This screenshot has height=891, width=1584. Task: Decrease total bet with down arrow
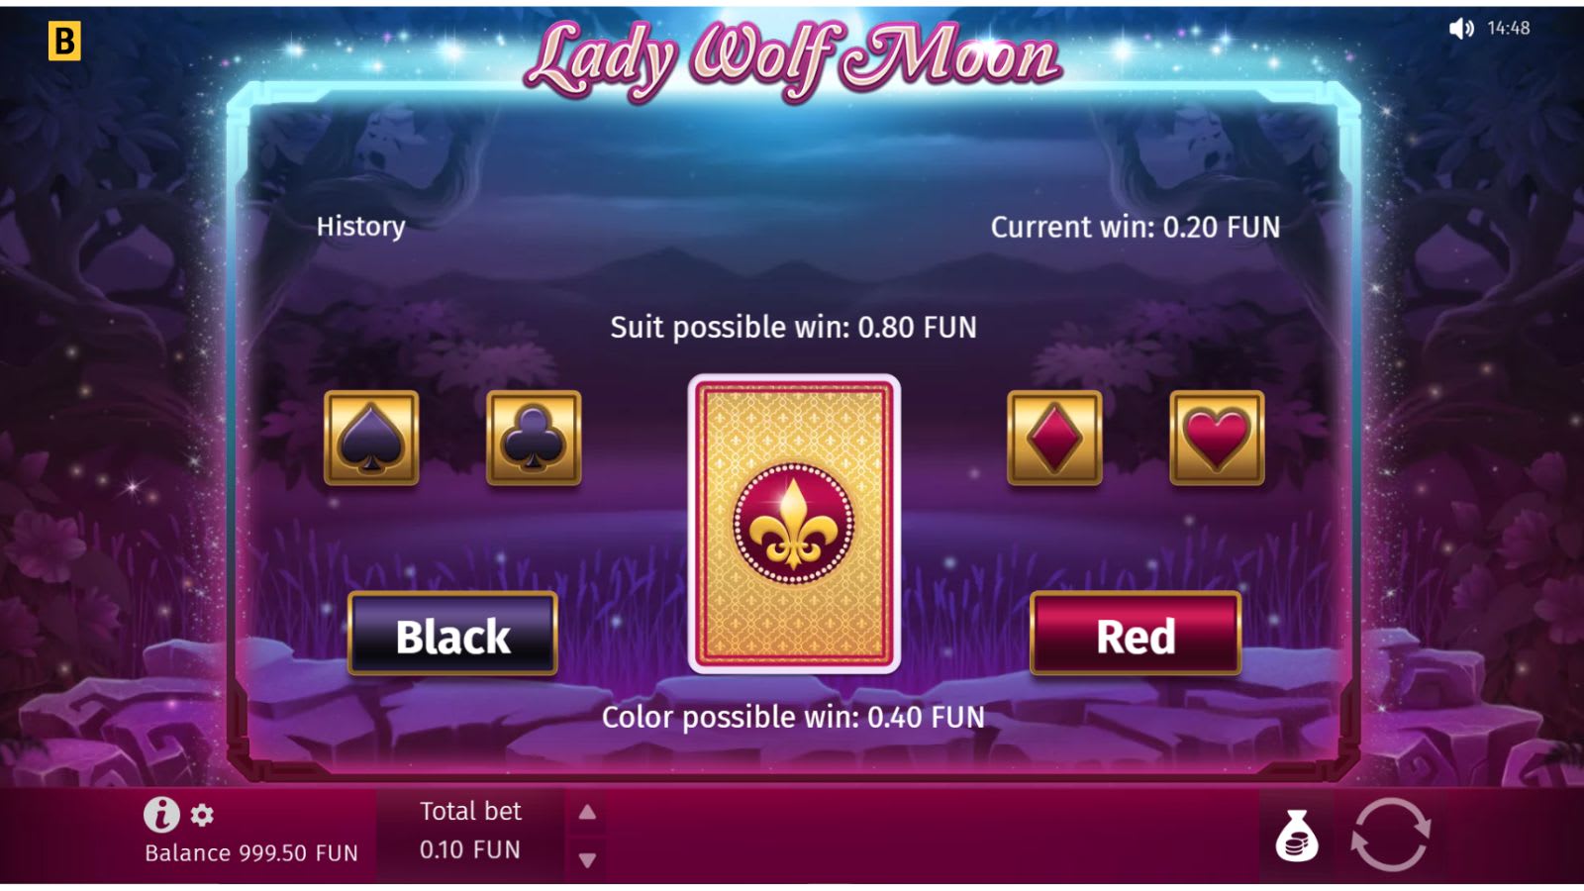587,860
